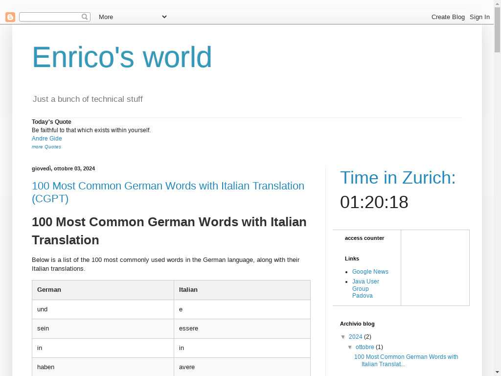Click the search magnifier icon in navbar
Image resolution: width=501 pixels, height=376 pixels.
coord(85,17)
